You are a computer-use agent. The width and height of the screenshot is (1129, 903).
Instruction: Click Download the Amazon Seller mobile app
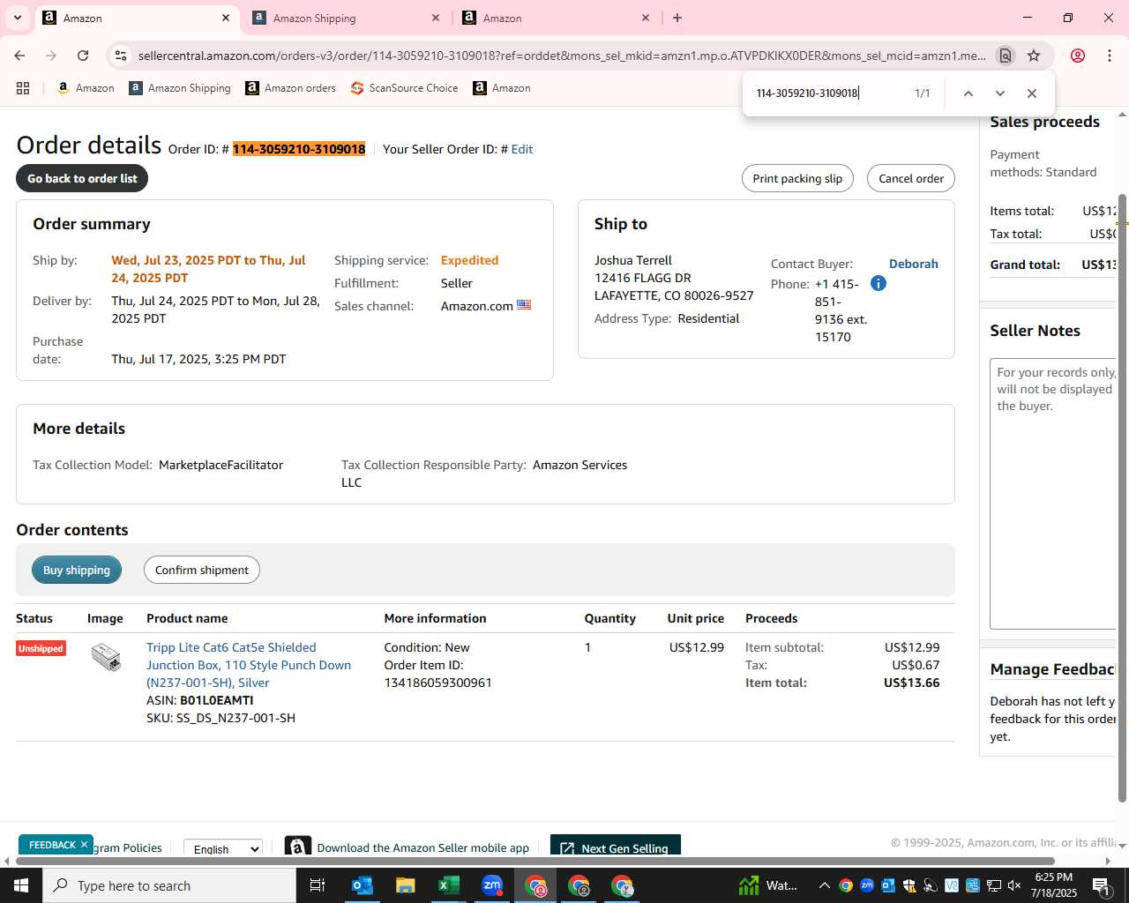pyautogui.click(x=422, y=847)
